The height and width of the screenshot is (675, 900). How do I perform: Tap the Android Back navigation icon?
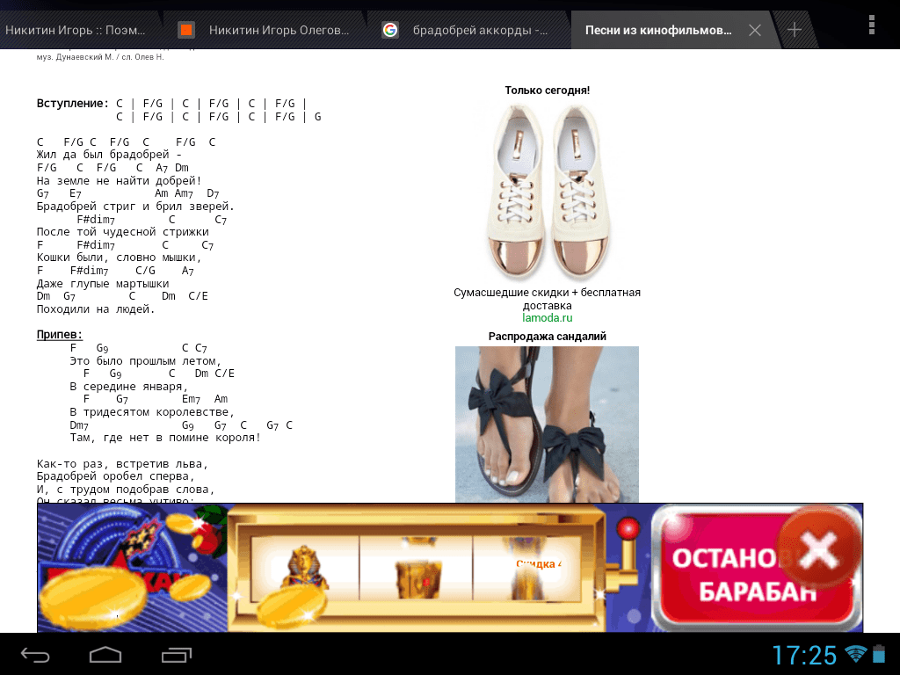coord(35,655)
